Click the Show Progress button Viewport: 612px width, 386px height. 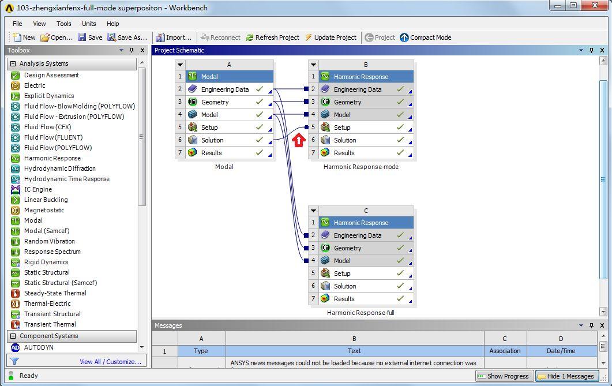click(x=504, y=376)
